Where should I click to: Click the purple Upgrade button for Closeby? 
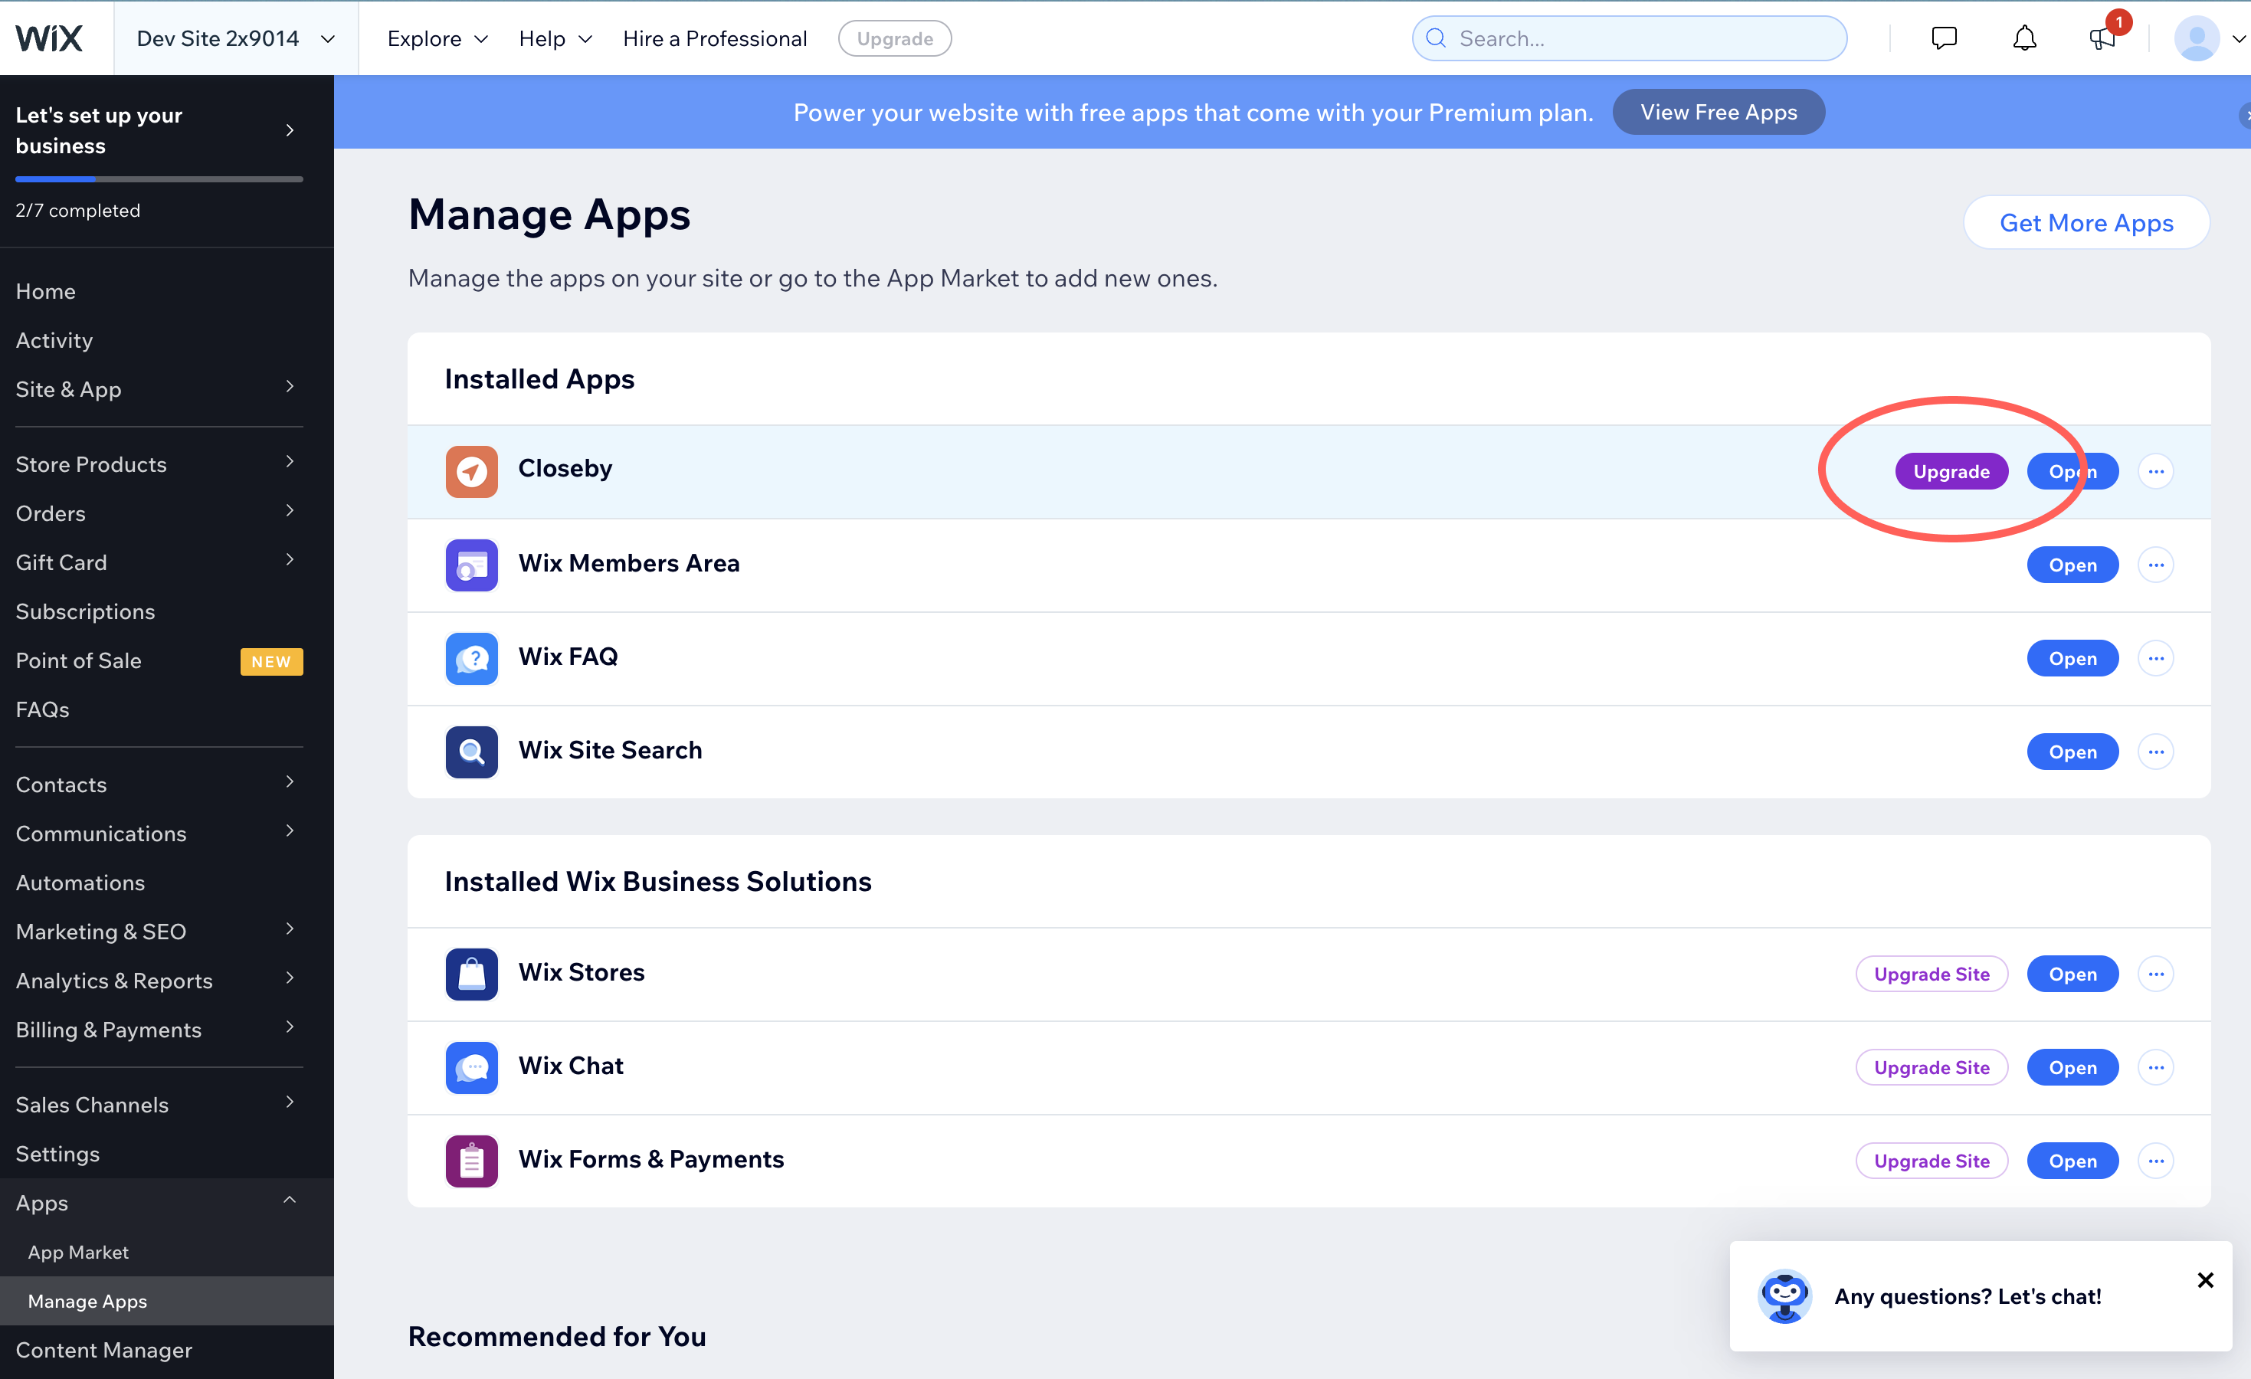pyautogui.click(x=1951, y=471)
